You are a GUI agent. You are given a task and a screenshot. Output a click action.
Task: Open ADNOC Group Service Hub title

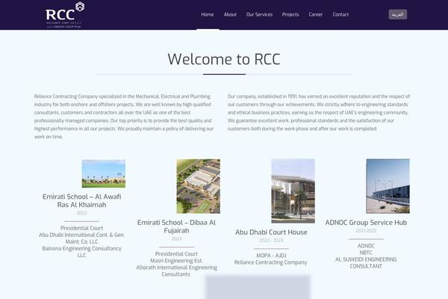(366, 222)
